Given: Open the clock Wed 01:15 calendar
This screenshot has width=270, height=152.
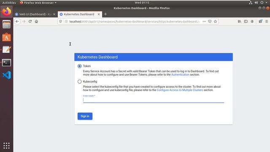Looking at the screenshot, I should (x=142, y=3).
